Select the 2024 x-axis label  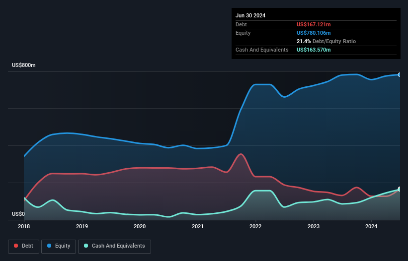tap(371, 227)
